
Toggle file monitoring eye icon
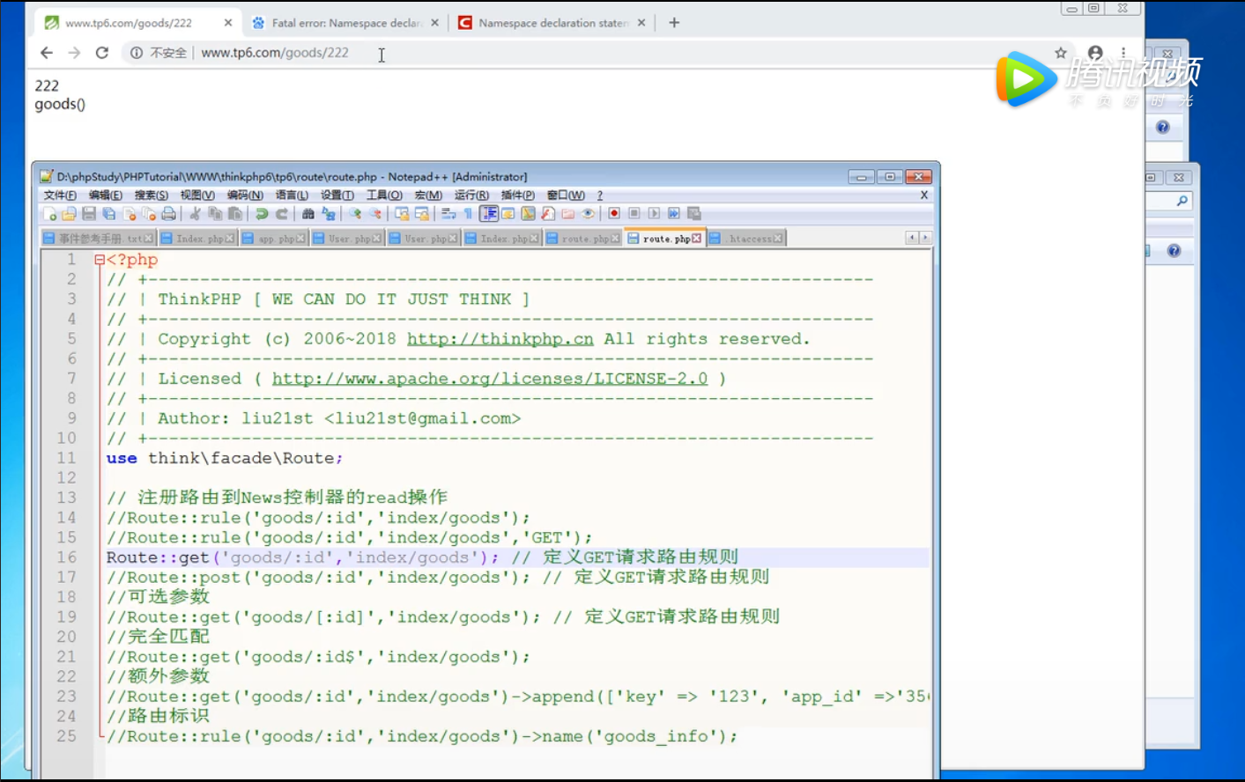(588, 214)
